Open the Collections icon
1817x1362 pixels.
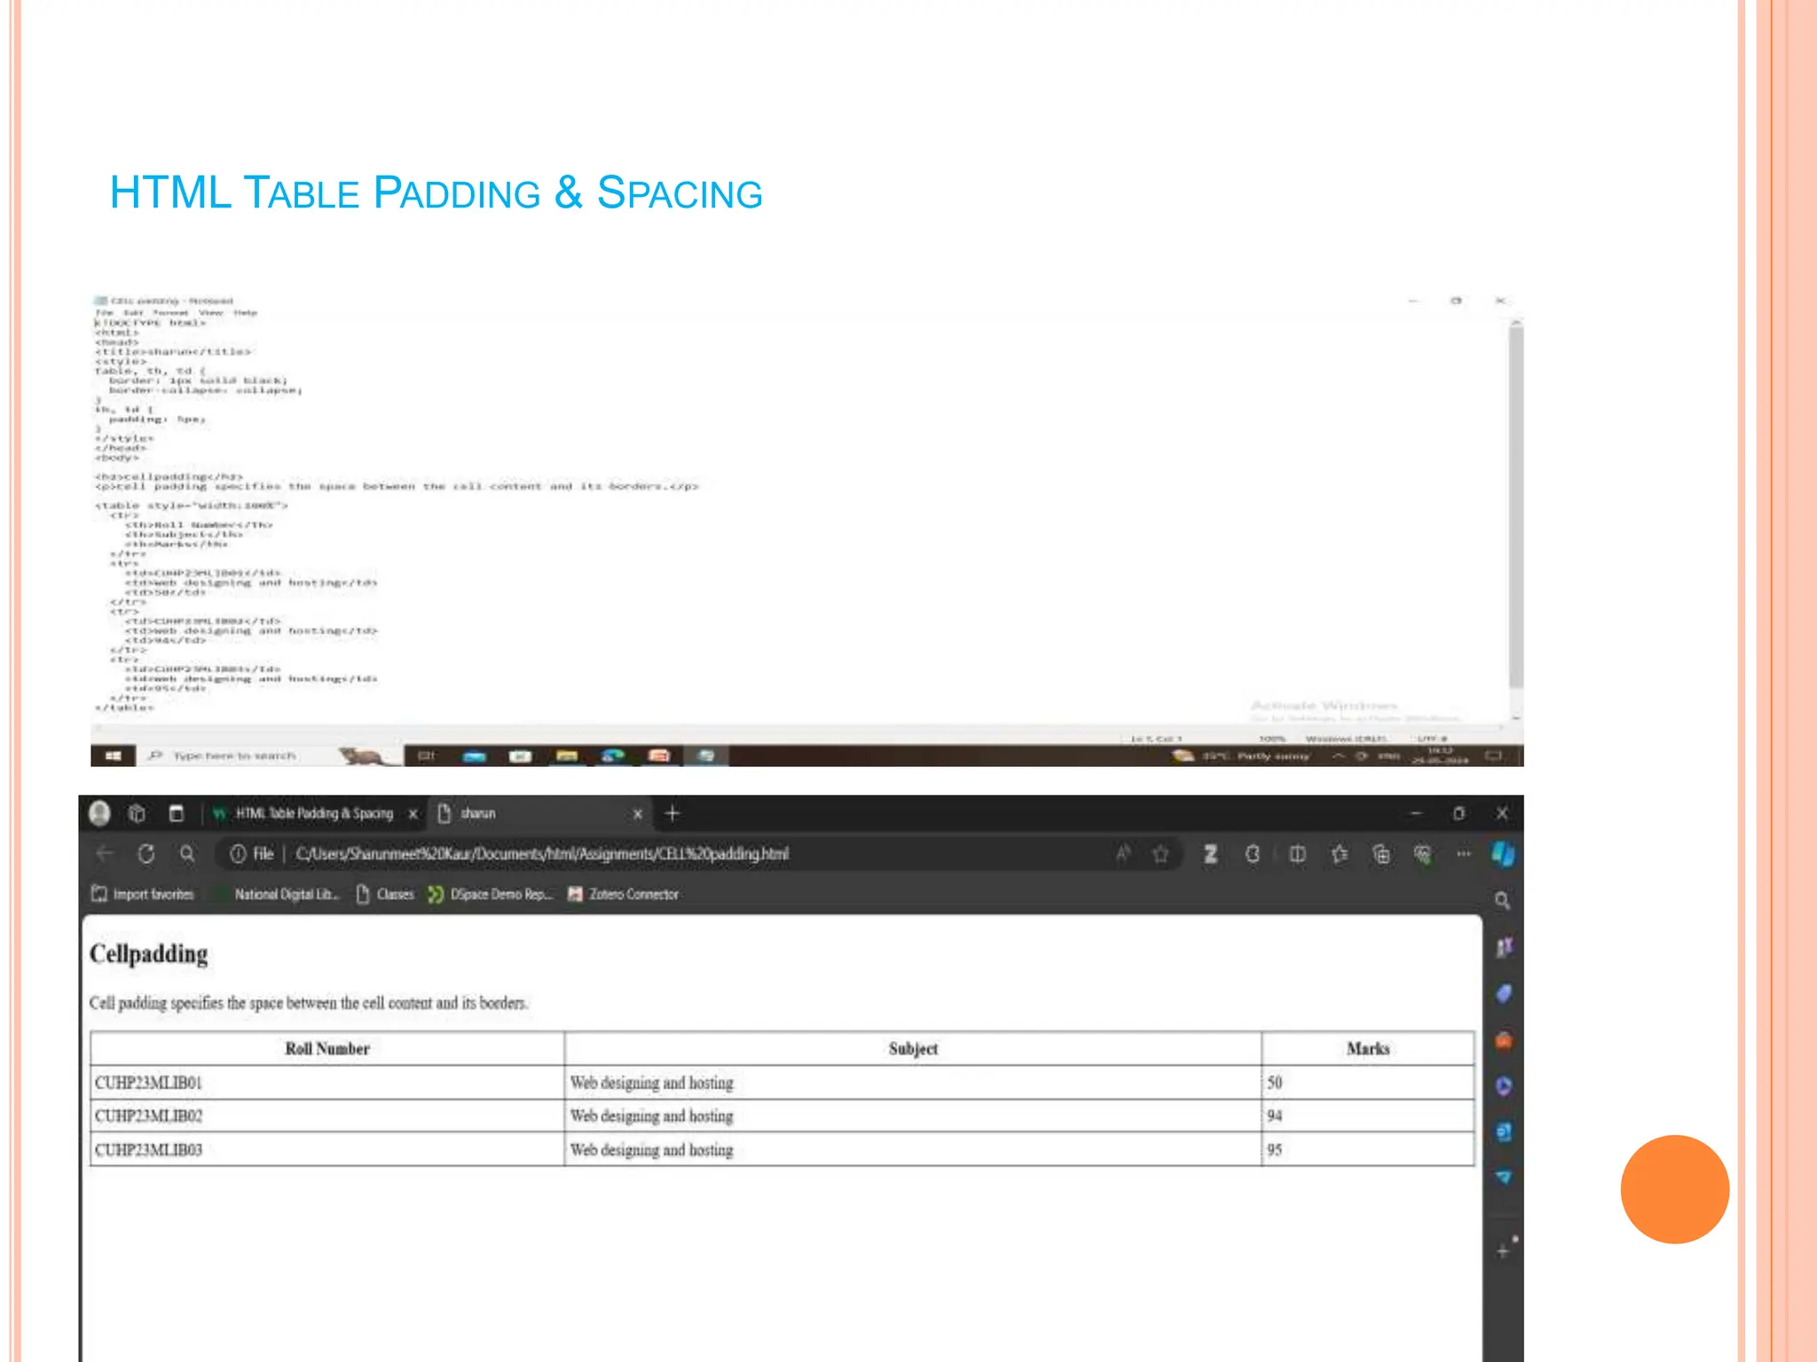coord(1381,853)
